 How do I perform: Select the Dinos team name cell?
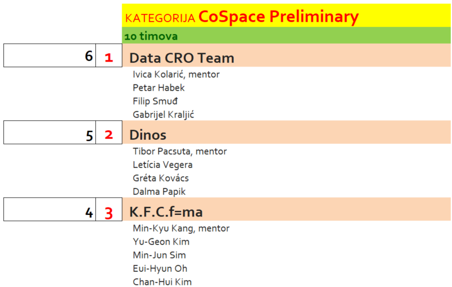coord(148,135)
